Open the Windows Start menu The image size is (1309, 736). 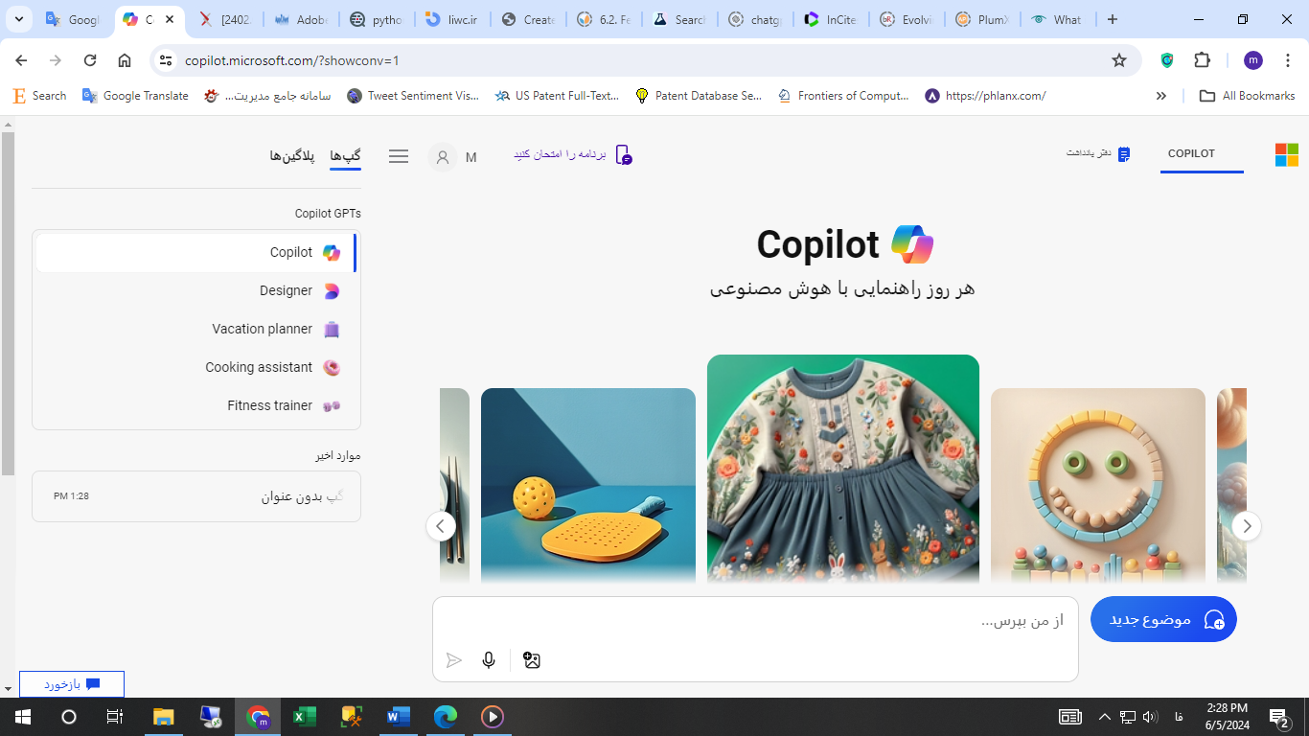tap(22, 716)
